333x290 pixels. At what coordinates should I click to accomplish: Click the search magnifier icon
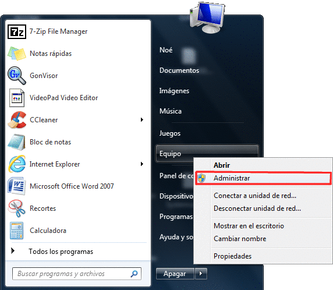[134, 274]
